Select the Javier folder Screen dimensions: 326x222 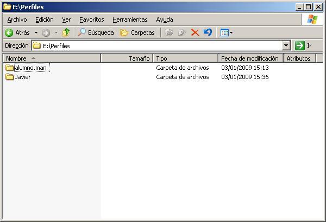tap(22, 77)
